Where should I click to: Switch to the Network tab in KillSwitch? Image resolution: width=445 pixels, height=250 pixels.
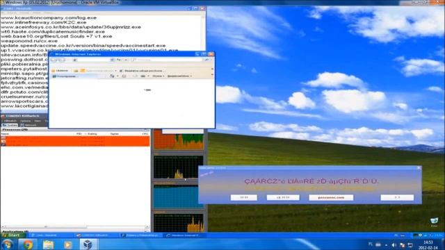[29, 125]
